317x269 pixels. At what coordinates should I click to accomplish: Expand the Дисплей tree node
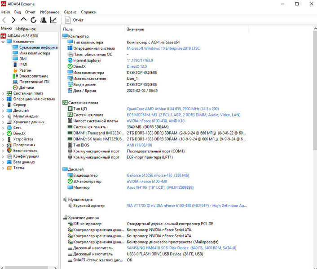coord(3,111)
